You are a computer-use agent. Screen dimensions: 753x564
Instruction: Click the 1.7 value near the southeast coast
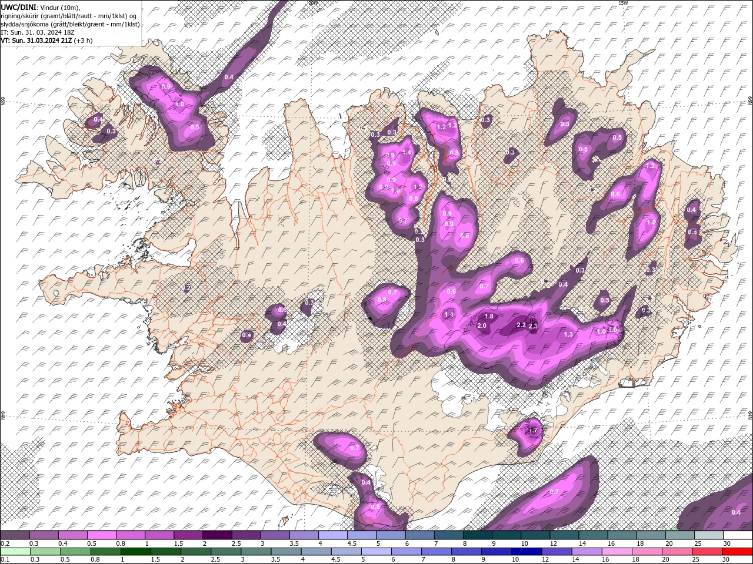pos(533,431)
